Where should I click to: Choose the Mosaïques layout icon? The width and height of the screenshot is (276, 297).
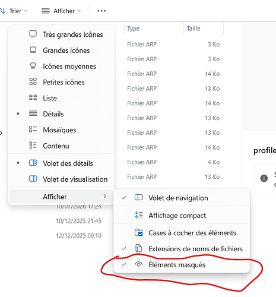[x=33, y=129]
